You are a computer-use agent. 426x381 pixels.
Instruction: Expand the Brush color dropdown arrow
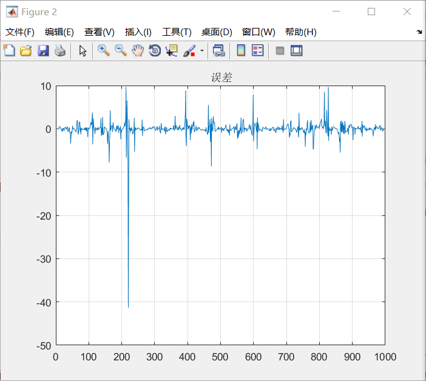tap(202, 51)
